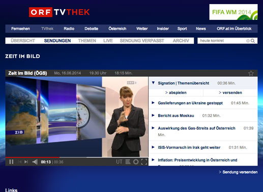Click the volume icon in player

point(35,162)
